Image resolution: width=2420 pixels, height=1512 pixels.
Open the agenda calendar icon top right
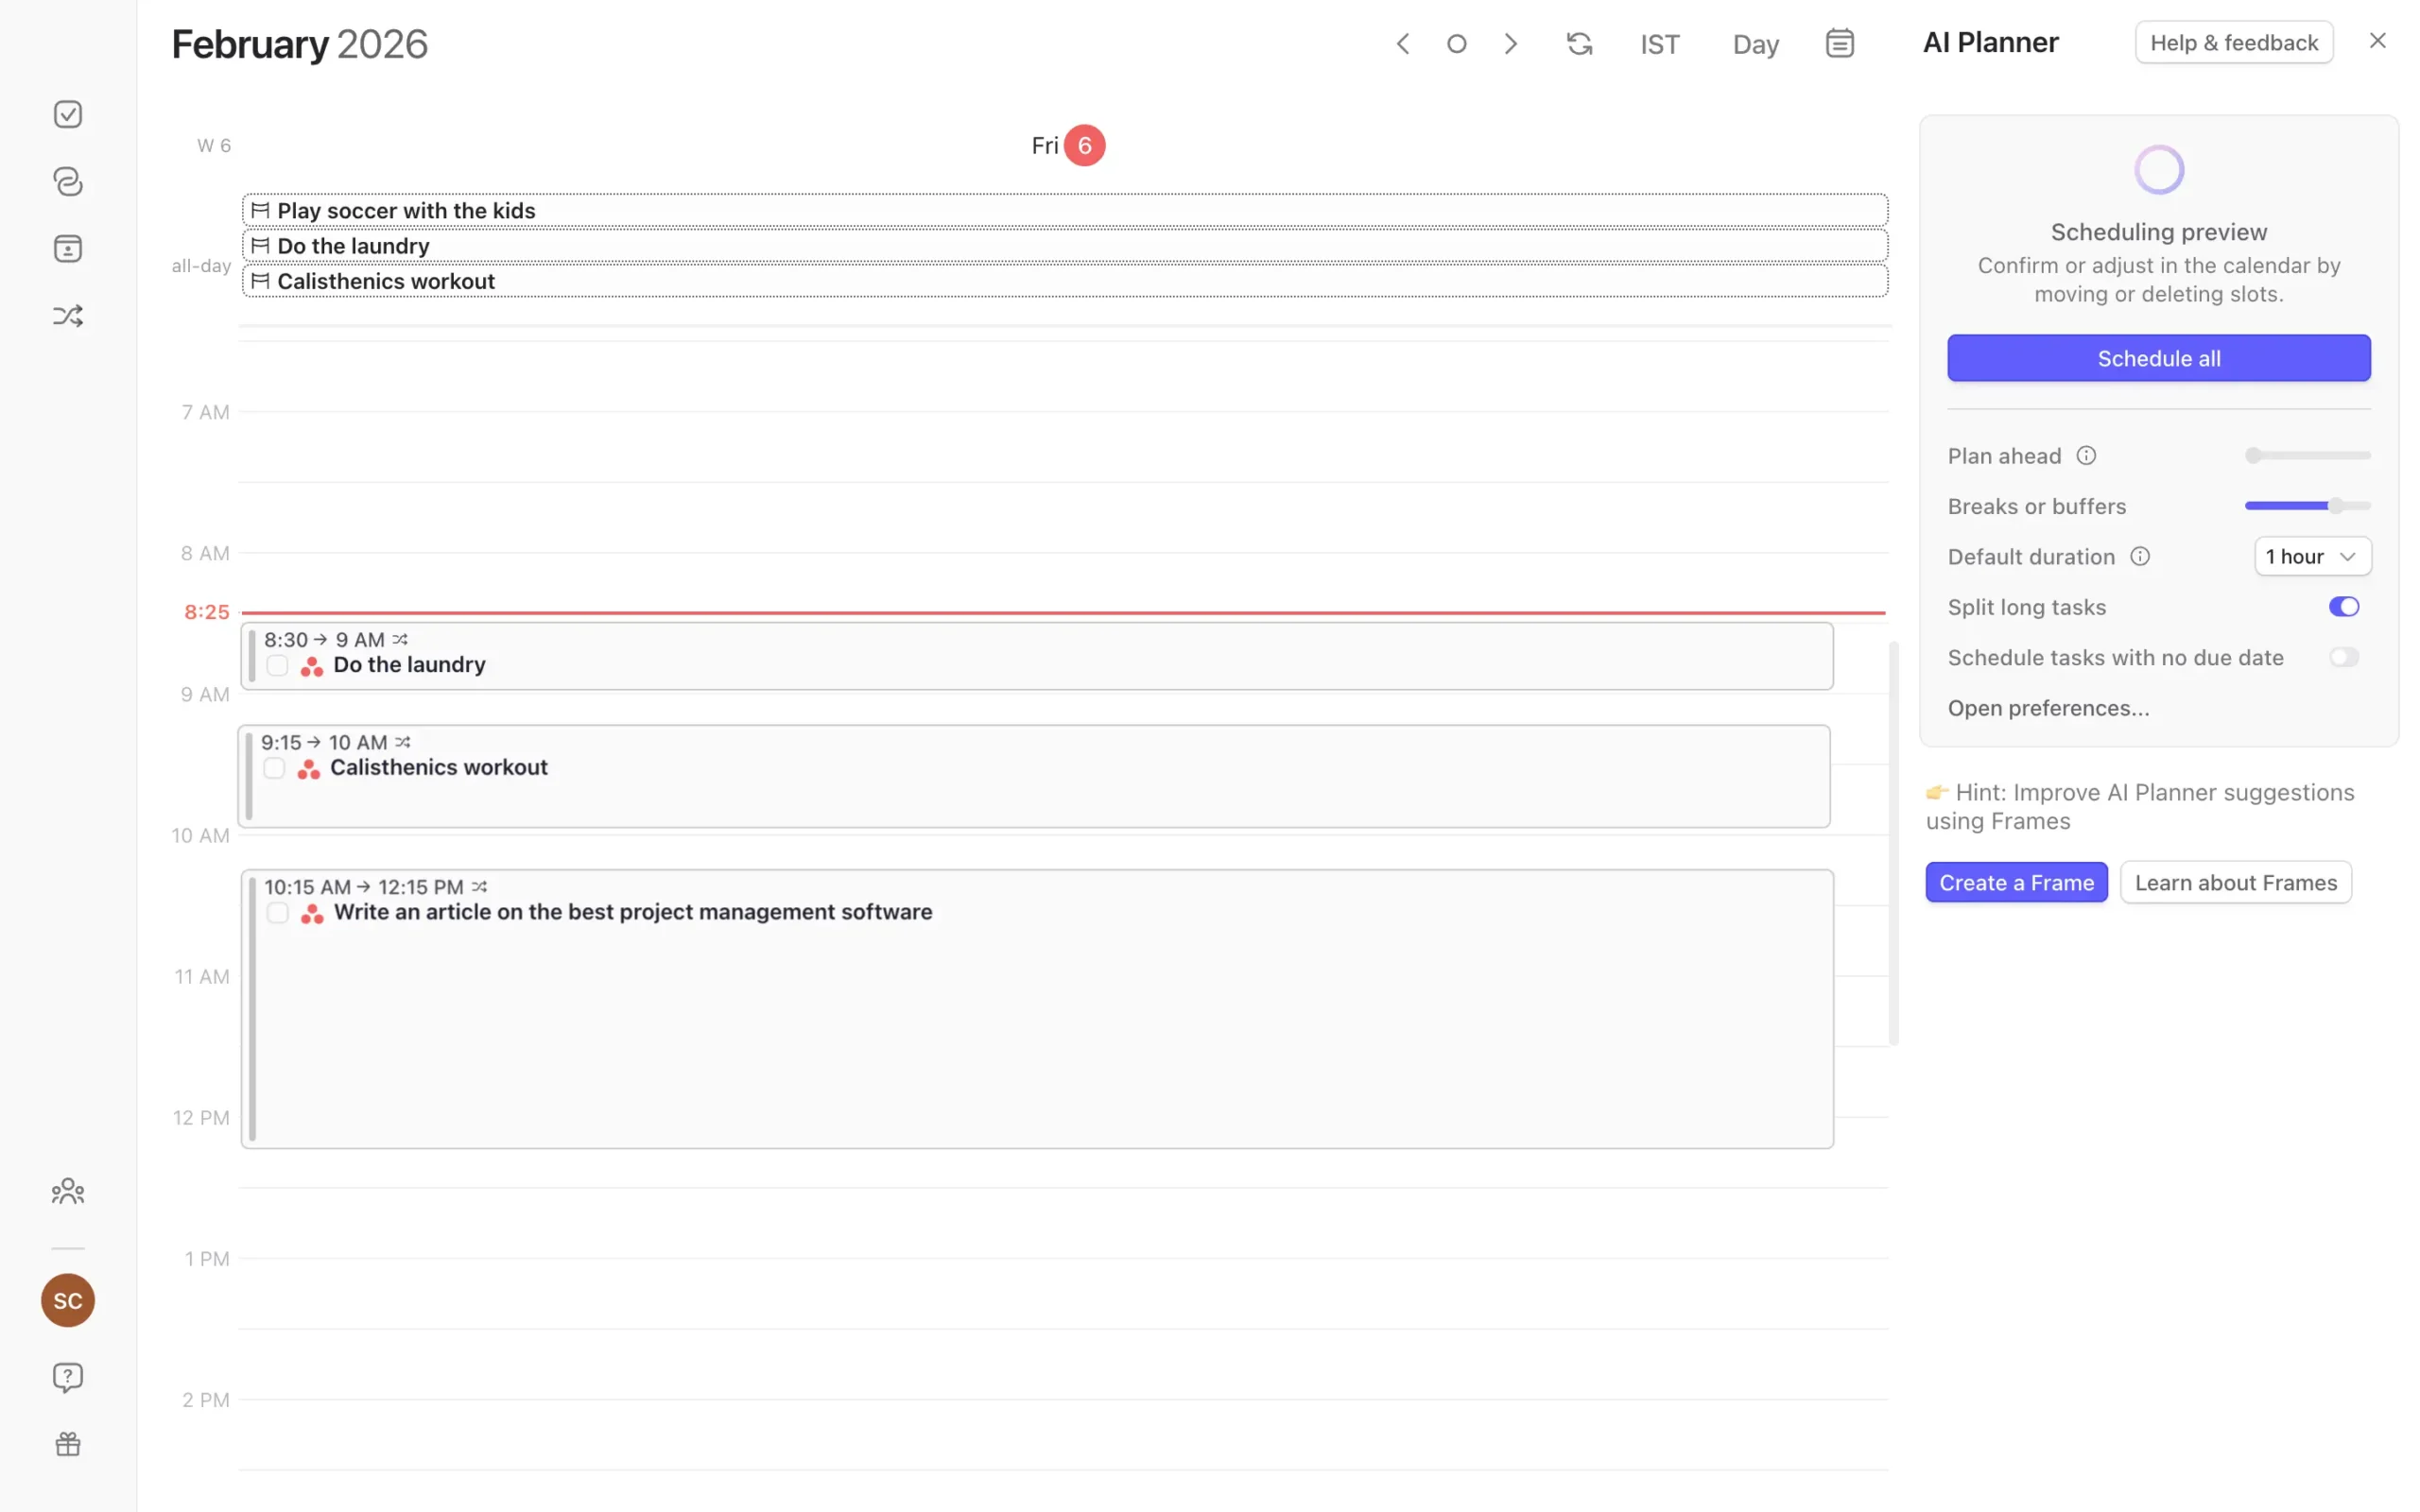tap(1839, 43)
